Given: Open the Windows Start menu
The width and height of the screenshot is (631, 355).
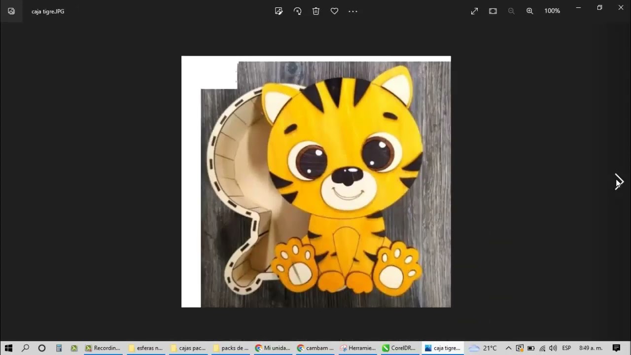Looking at the screenshot, I should click(x=8, y=348).
